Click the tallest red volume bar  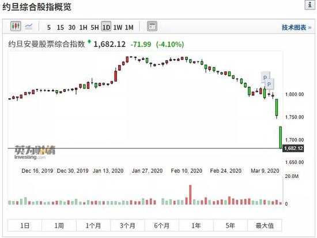coord(190,195)
